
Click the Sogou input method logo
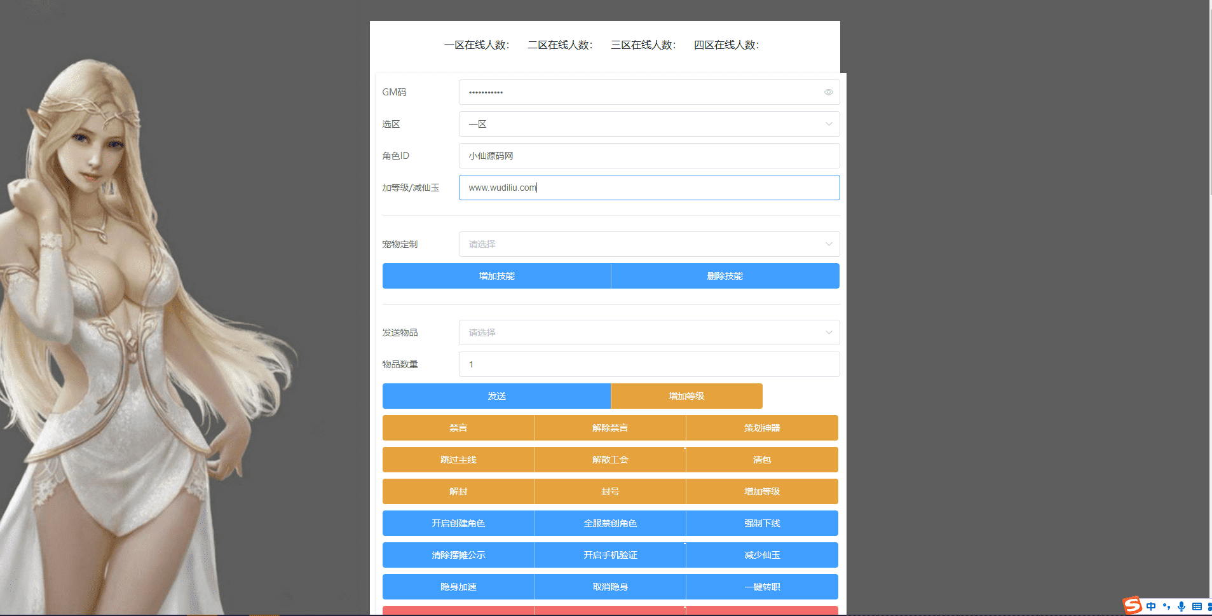pos(1132,606)
